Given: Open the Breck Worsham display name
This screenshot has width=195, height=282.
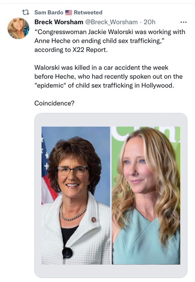Looking at the screenshot, I should click(59, 22).
